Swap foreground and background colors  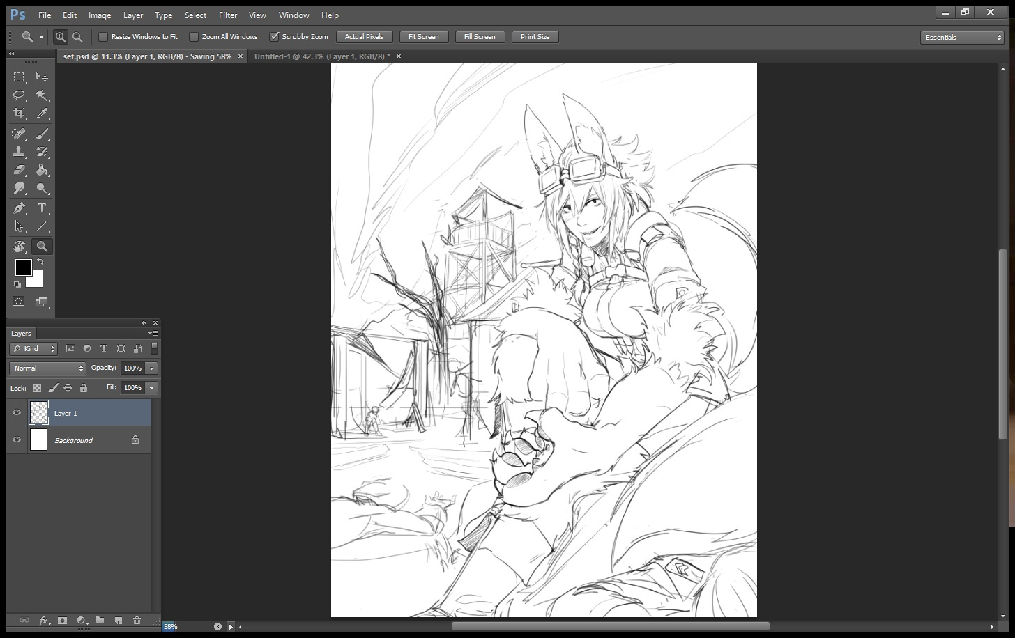pos(40,262)
